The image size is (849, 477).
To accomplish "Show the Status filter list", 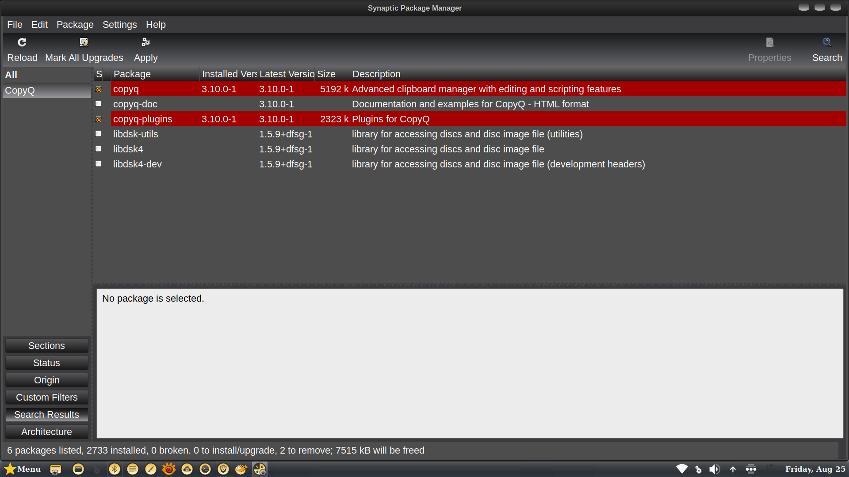I will pos(46,363).
